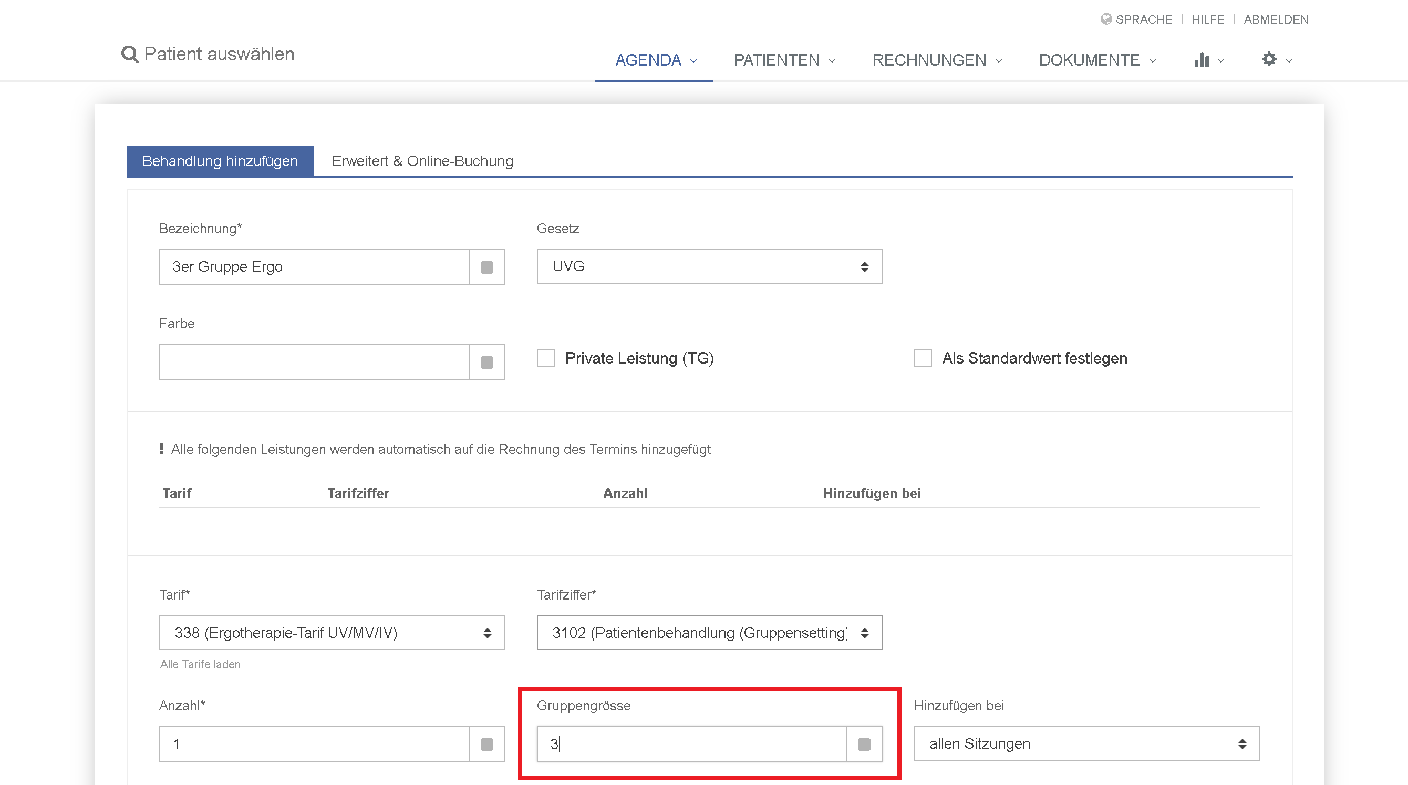Open the Tarifziffer 3102 dropdown

[709, 633]
